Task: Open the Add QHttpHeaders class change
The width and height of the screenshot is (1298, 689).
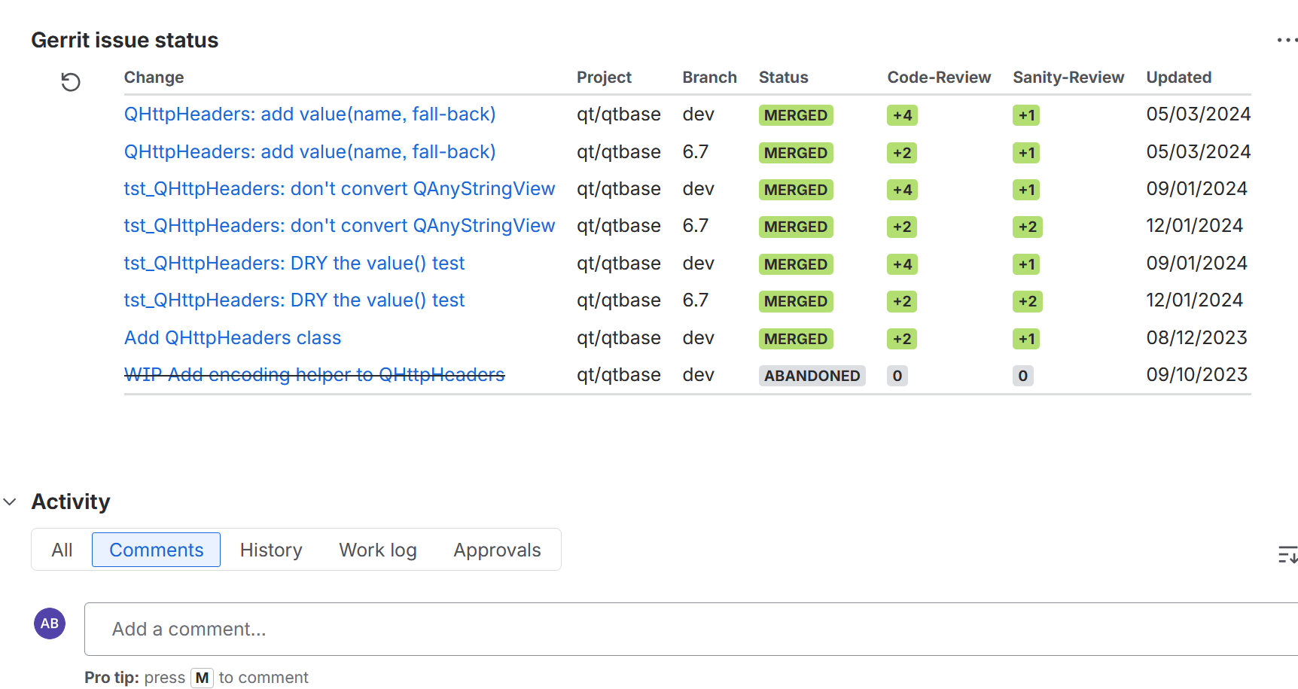Action: (233, 338)
